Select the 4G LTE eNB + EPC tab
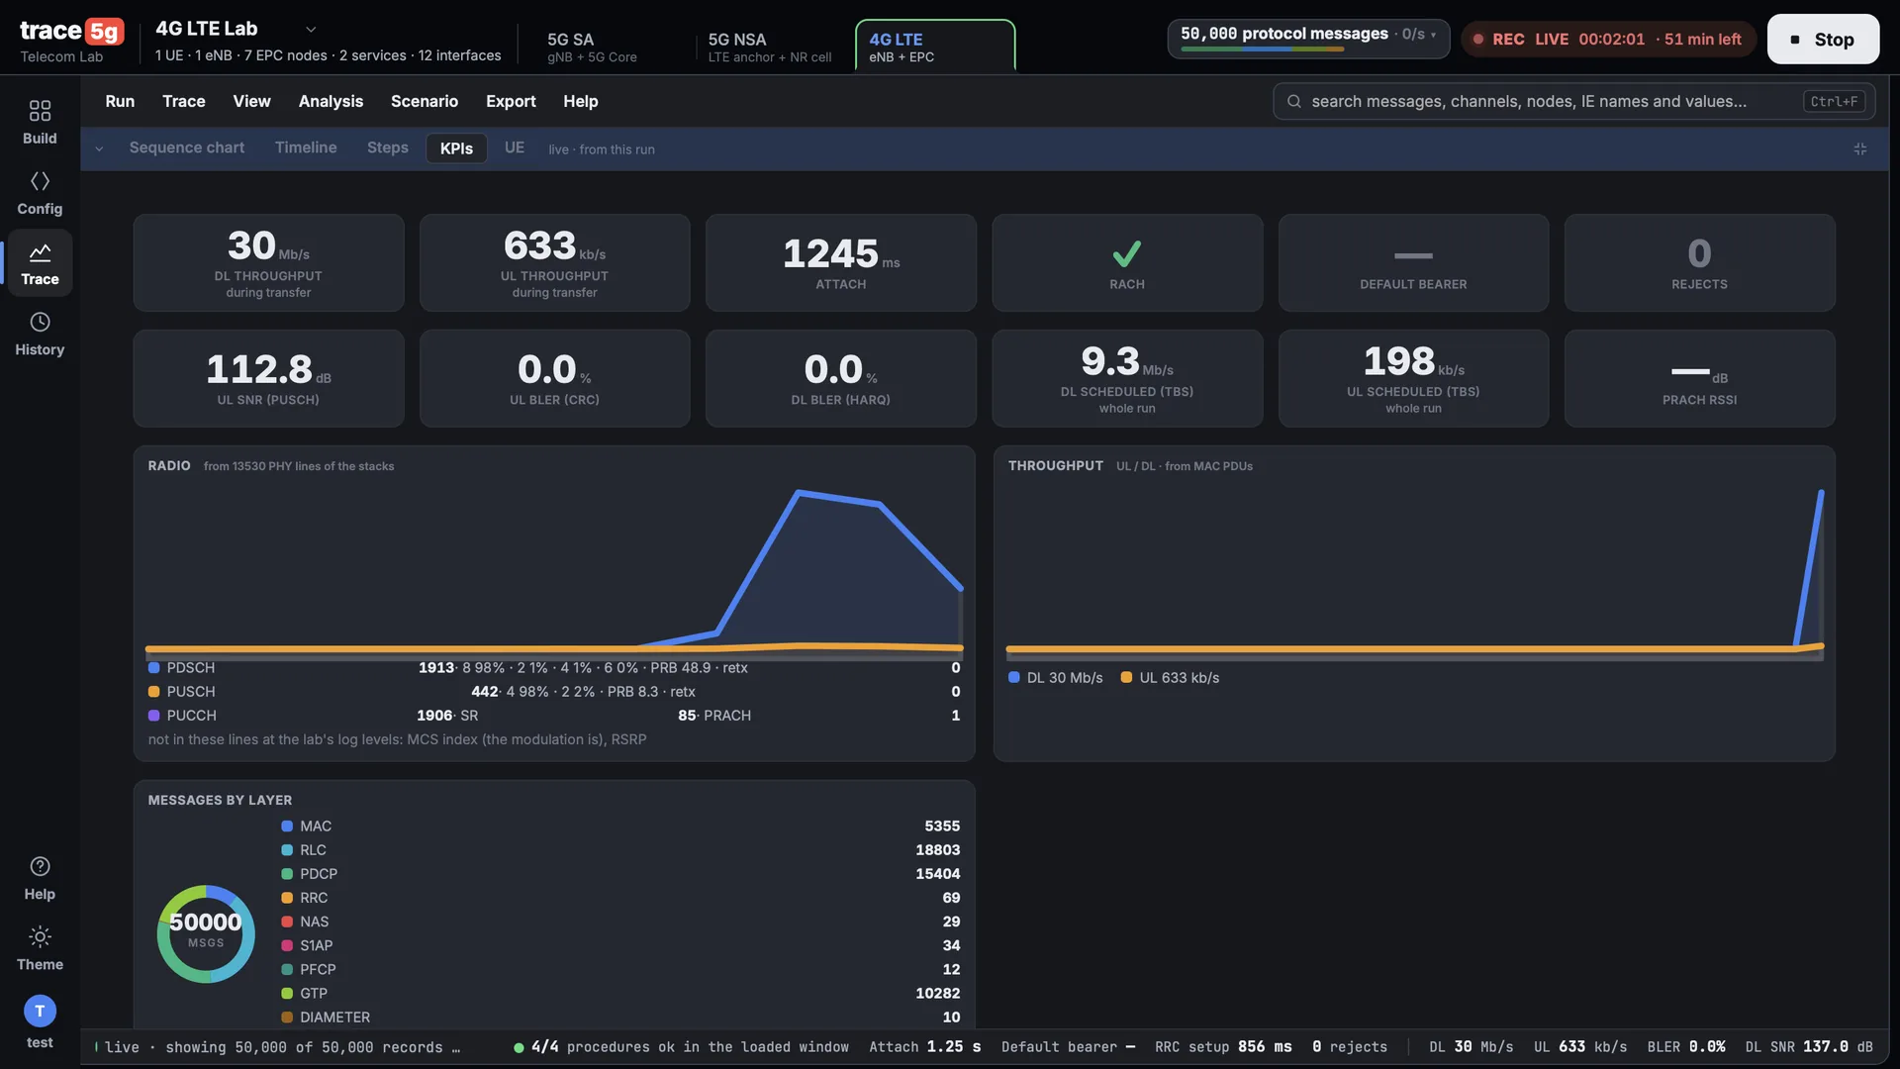The width and height of the screenshot is (1900, 1069). 935,47
